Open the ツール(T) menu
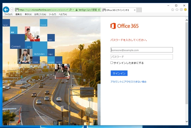The image size is (191, 128). pyautogui.click(x=53, y=14)
